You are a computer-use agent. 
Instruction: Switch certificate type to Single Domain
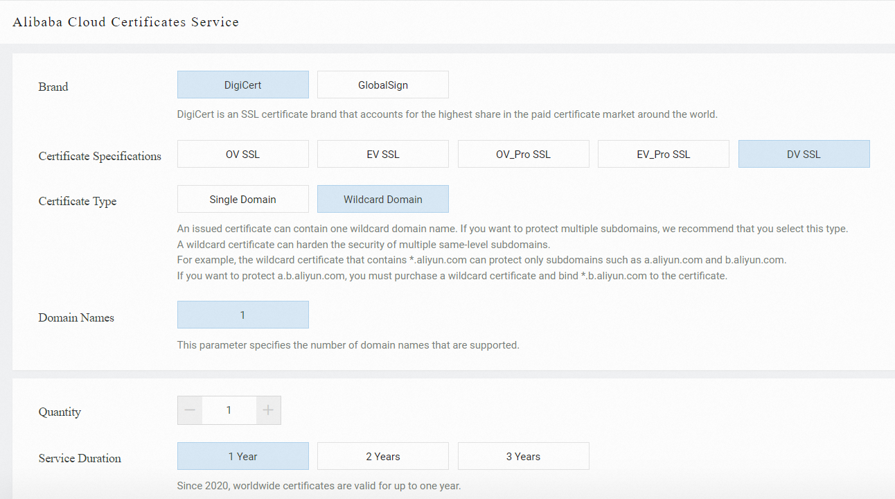coord(242,199)
